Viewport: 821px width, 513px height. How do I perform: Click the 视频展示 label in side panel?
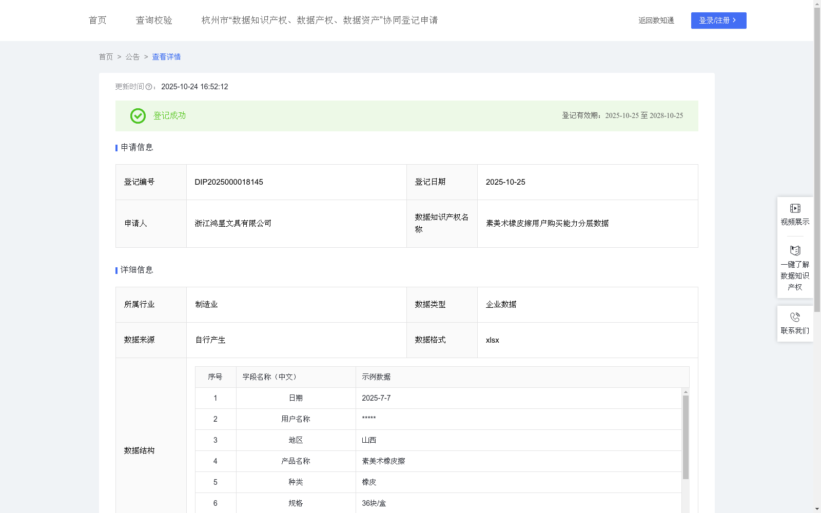point(795,222)
